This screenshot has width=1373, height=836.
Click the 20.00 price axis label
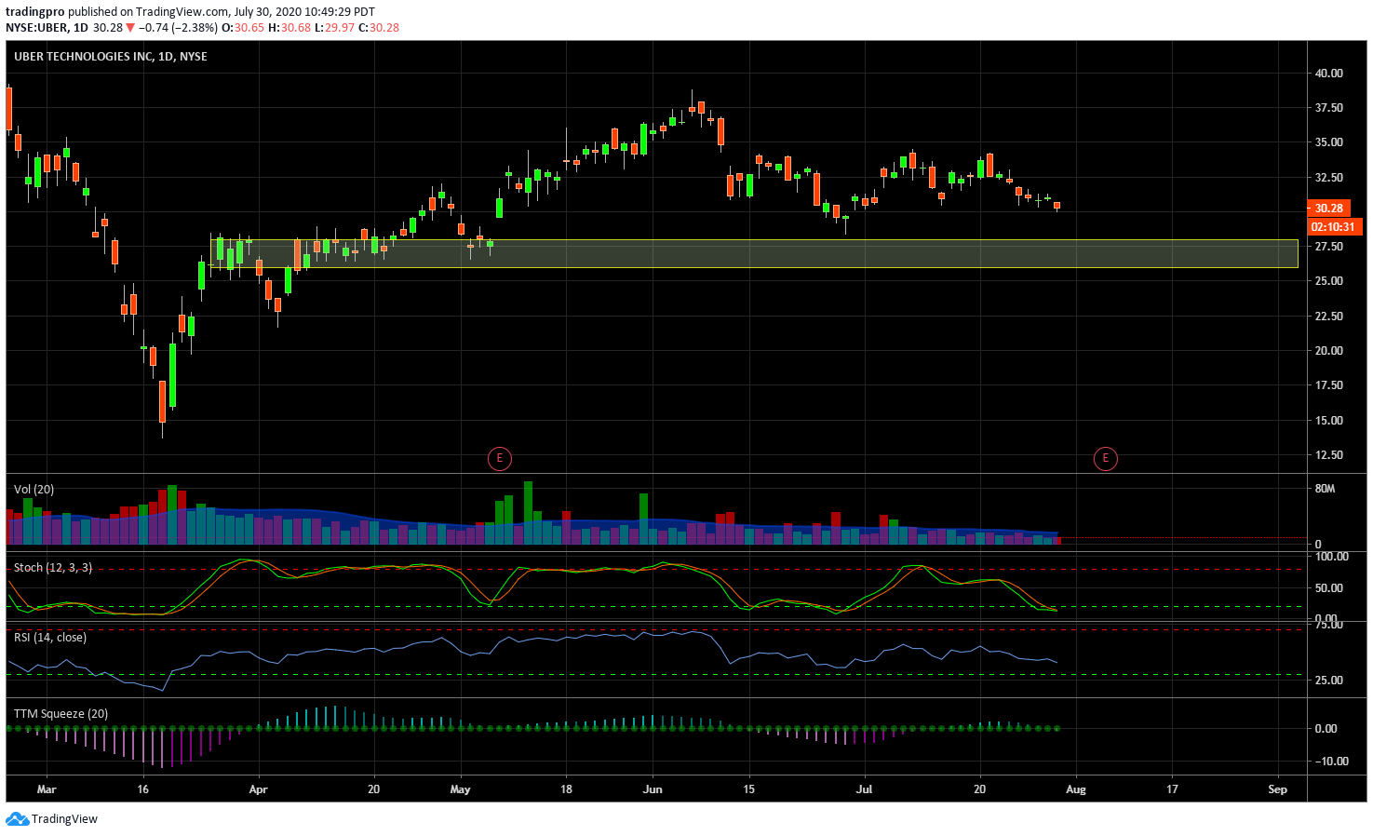(1328, 351)
